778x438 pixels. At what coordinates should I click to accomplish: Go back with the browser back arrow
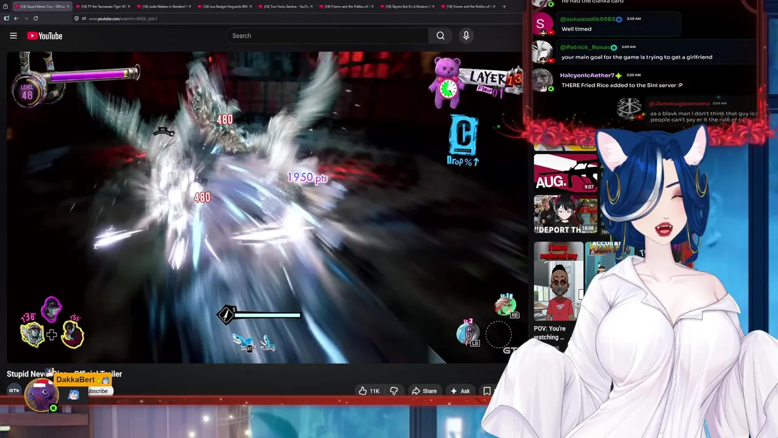[x=16, y=18]
